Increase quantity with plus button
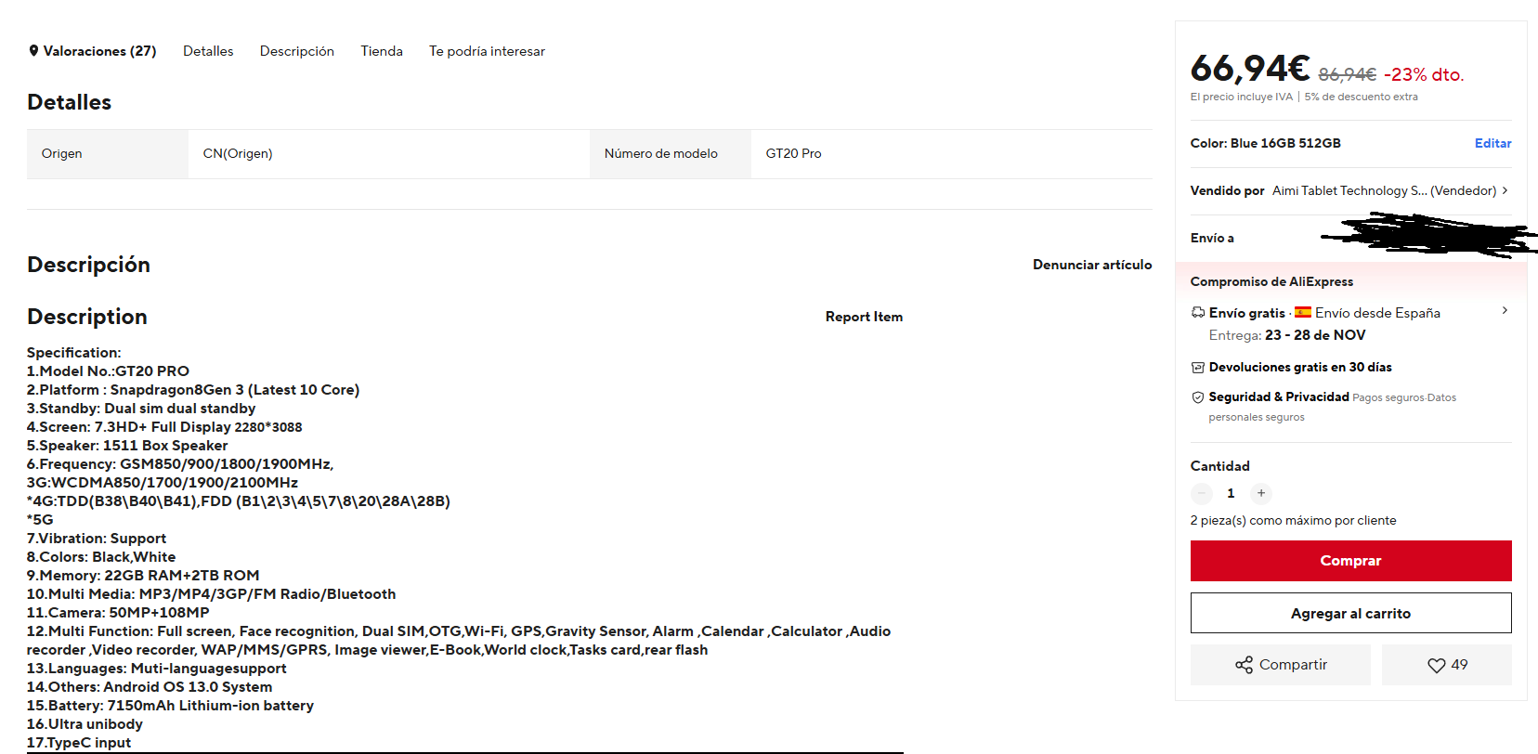The image size is (1538, 754). [1260, 493]
